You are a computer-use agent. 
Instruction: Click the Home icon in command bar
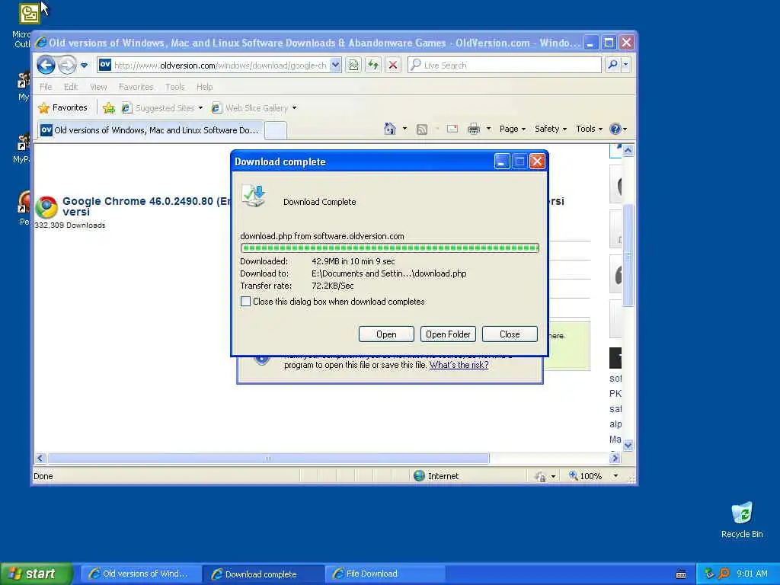(x=389, y=129)
